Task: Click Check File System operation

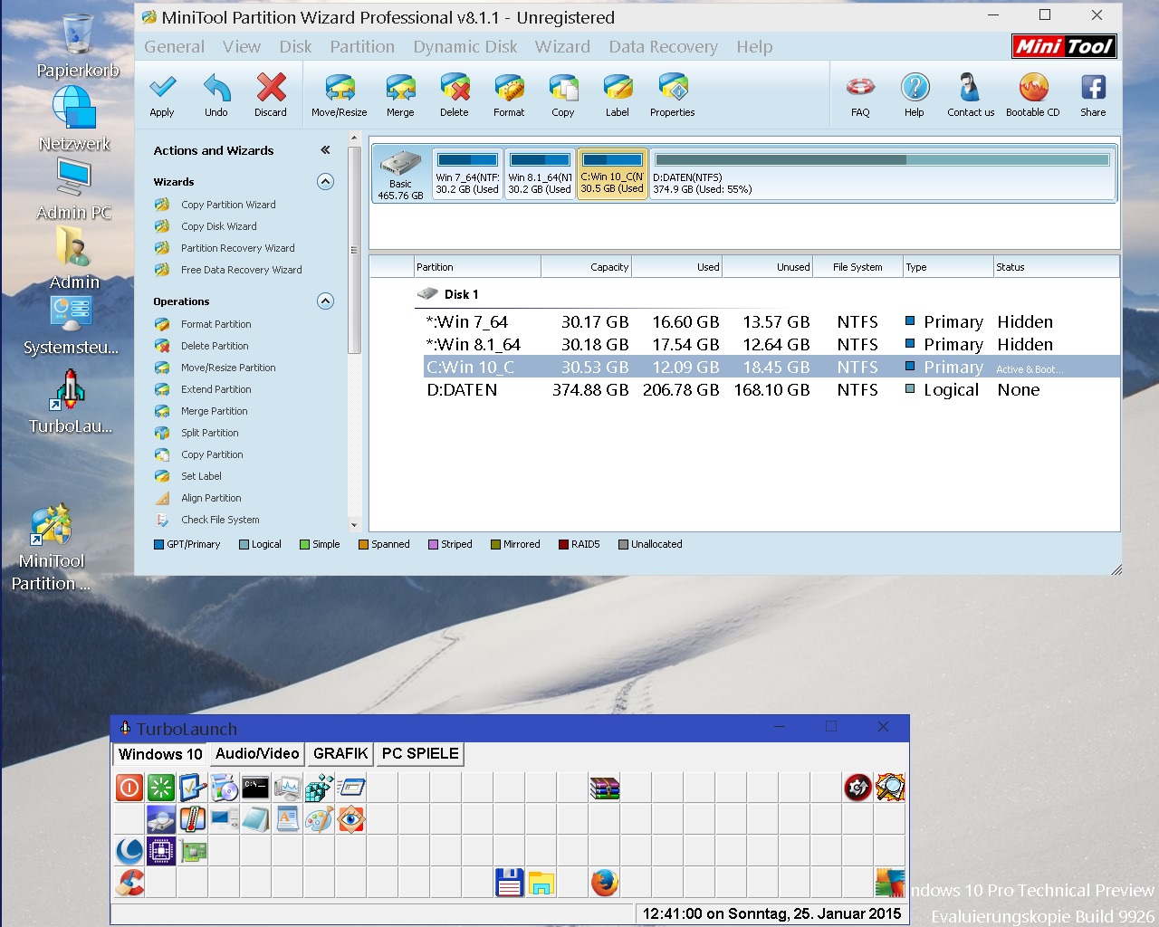Action: pyautogui.click(x=220, y=520)
